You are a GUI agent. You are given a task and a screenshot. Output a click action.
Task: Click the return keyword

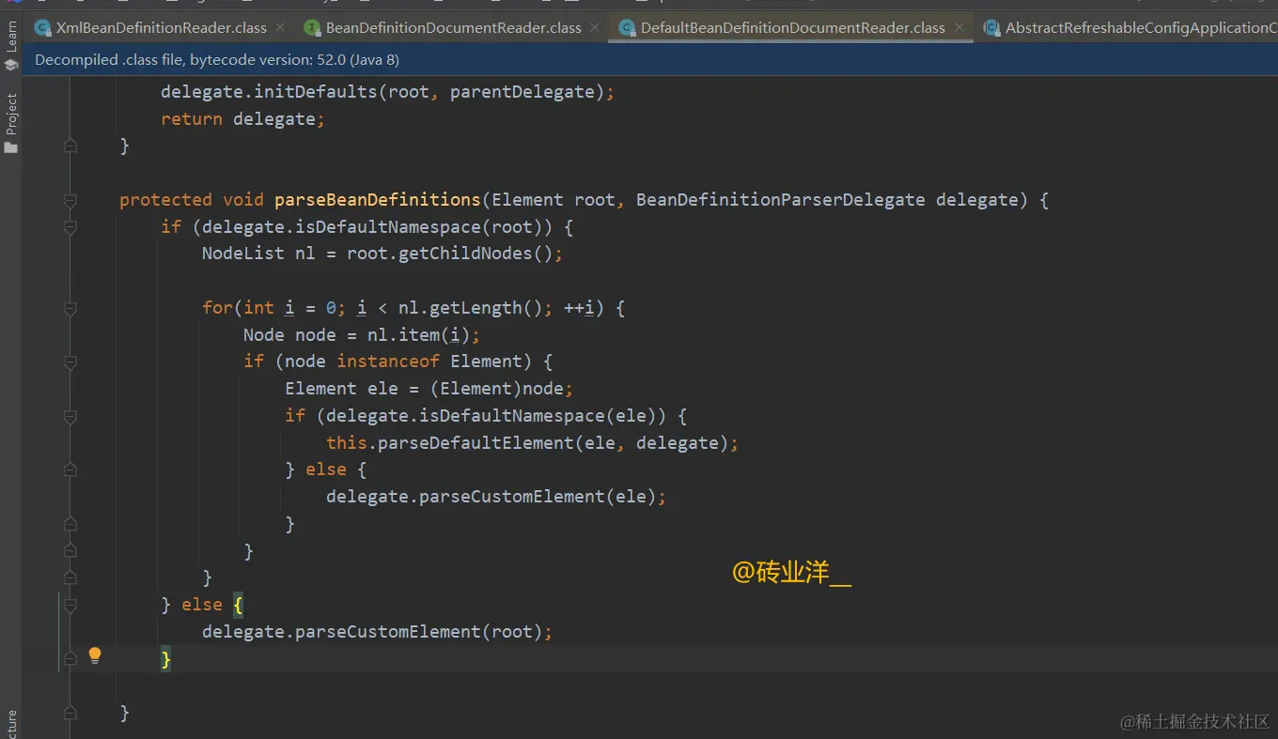[x=192, y=119]
